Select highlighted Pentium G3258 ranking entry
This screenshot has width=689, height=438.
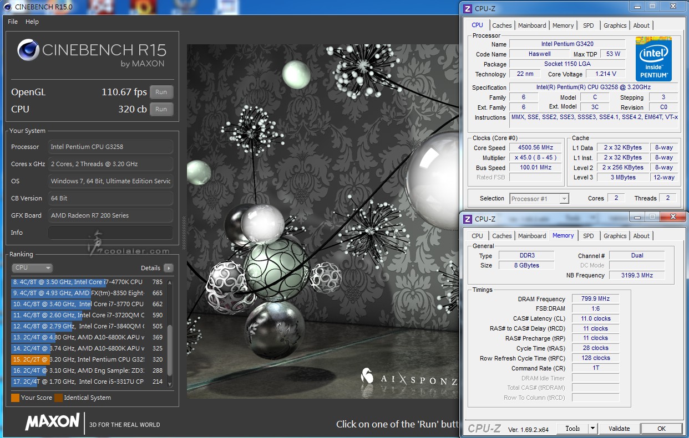[88, 359]
